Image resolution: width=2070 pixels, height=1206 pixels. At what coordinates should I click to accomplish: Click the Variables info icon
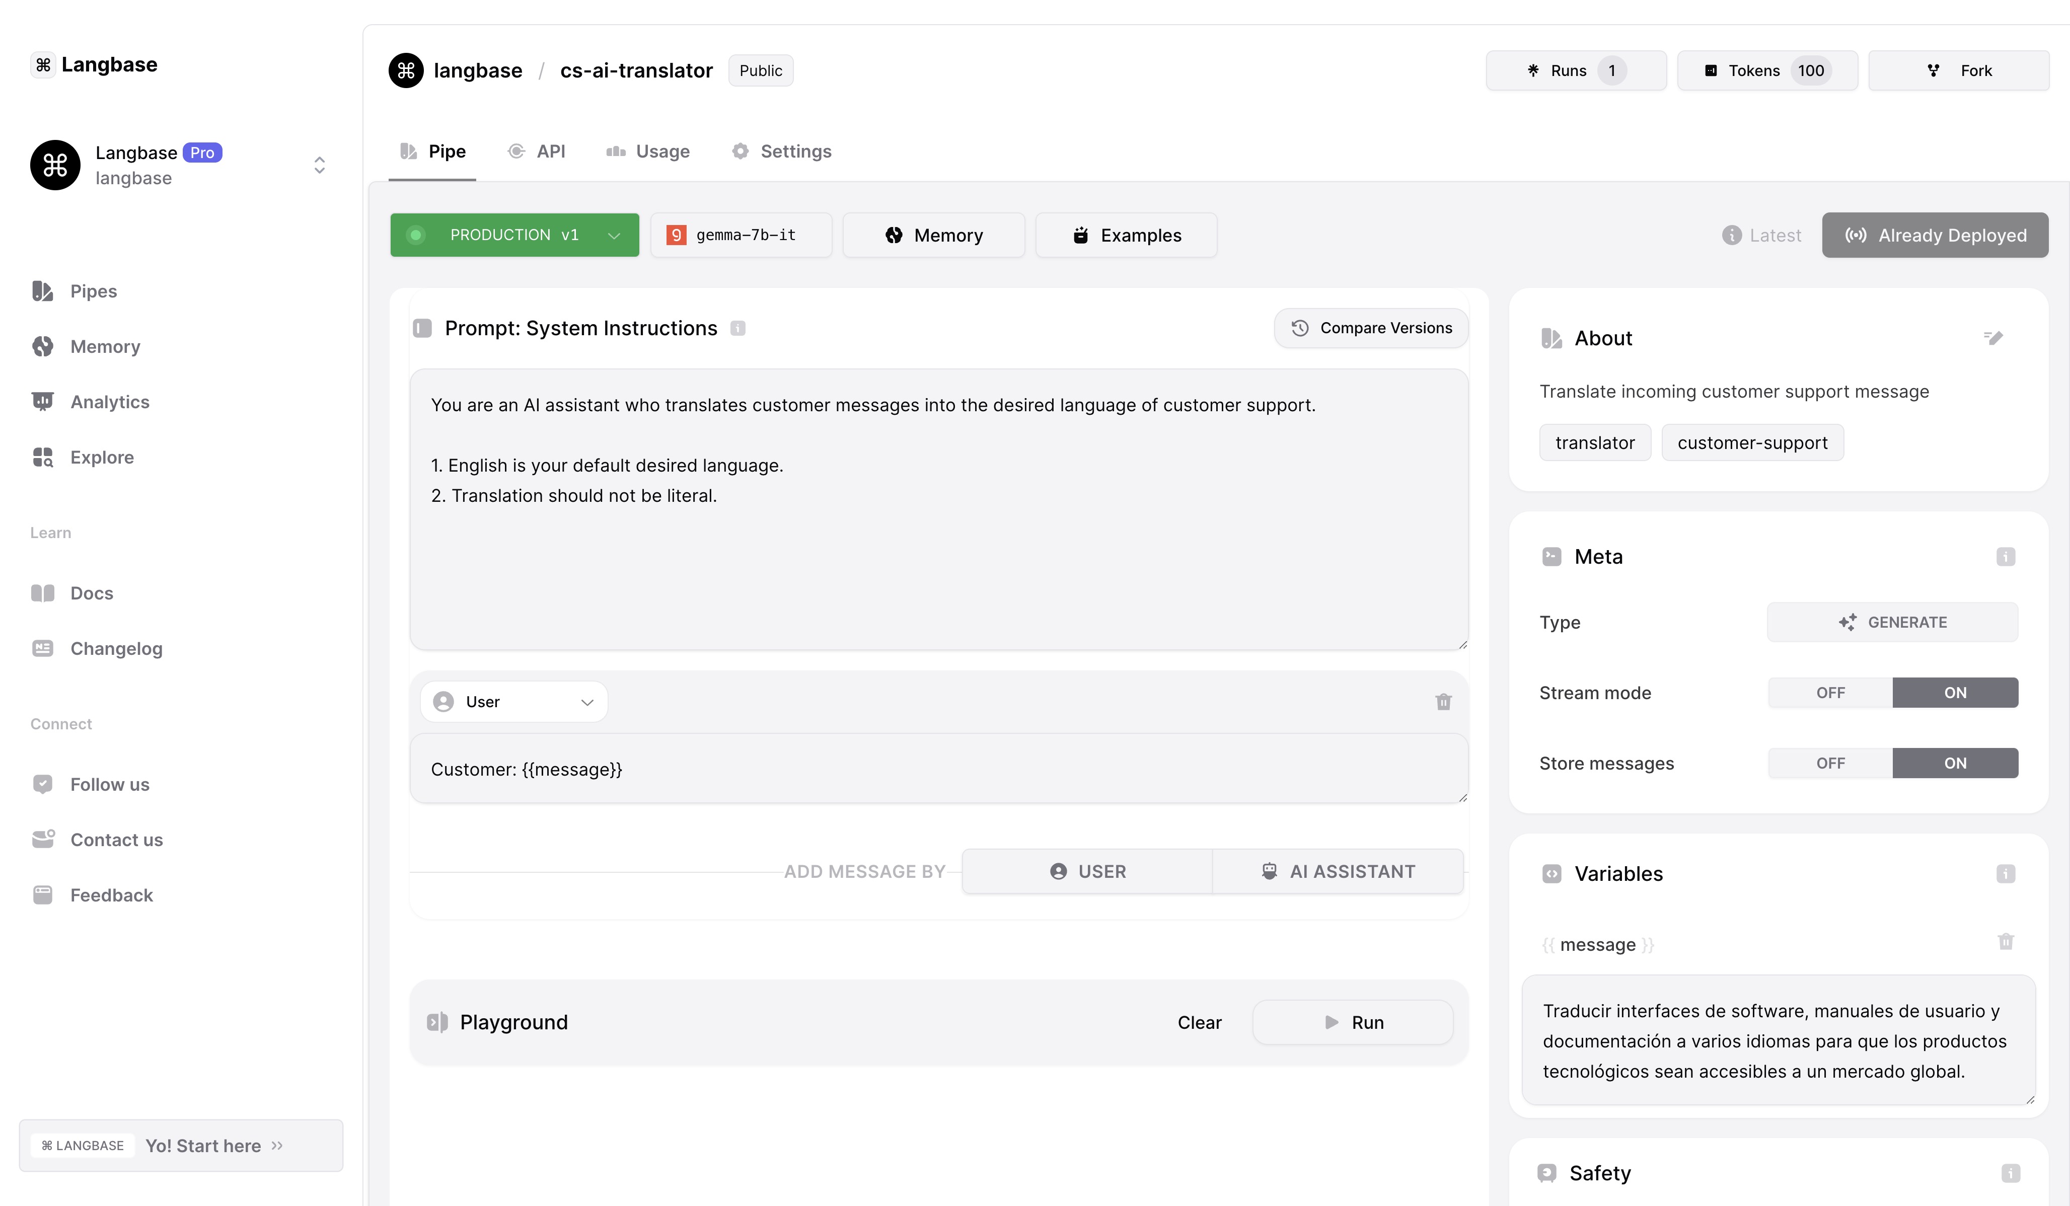click(2005, 873)
